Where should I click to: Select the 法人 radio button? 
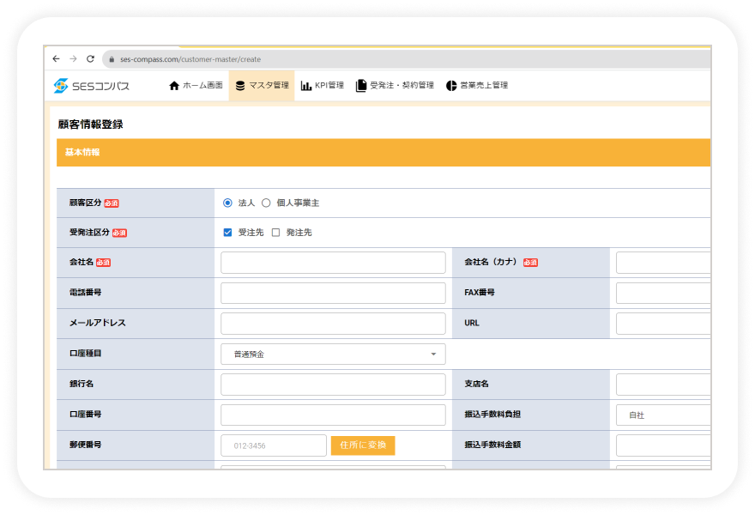pos(227,203)
